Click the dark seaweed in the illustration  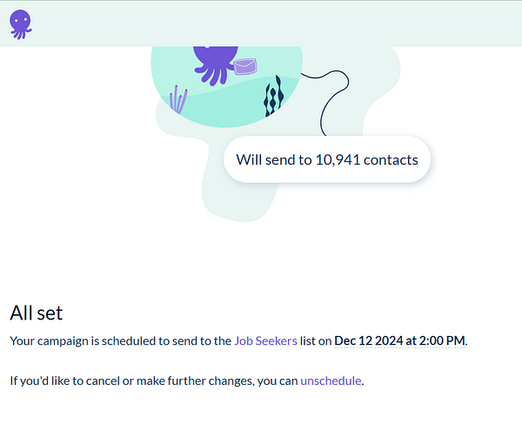[274, 96]
